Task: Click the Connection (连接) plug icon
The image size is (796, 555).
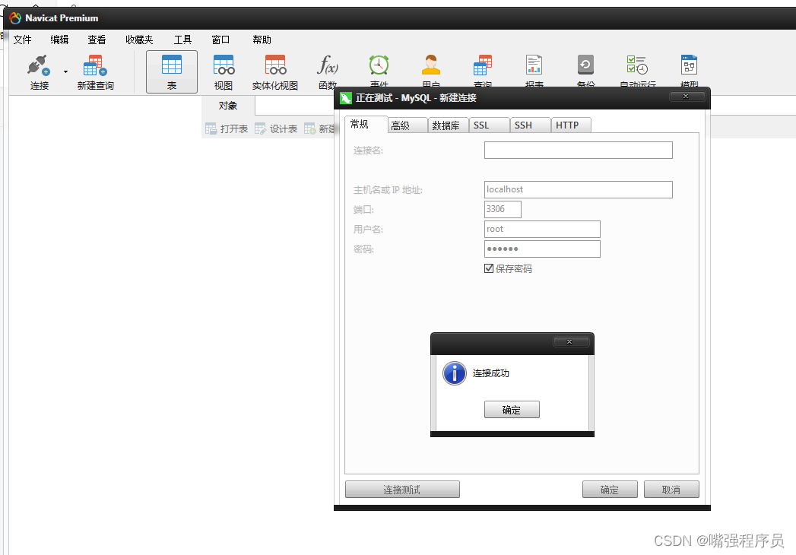Action: click(x=39, y=65)
